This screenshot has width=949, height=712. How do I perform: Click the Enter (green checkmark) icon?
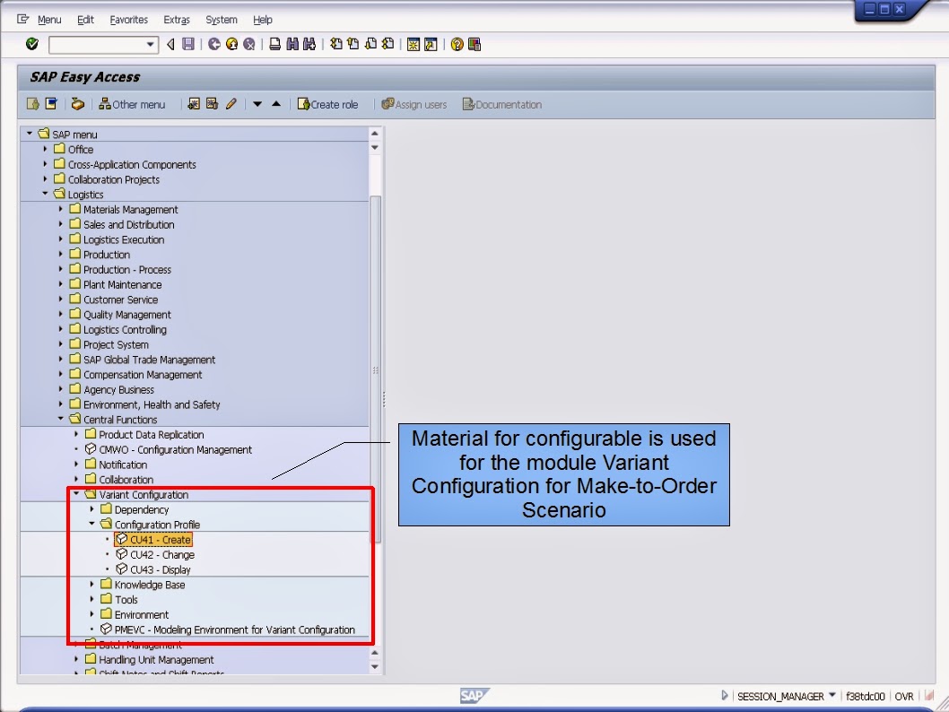[30, 43]
